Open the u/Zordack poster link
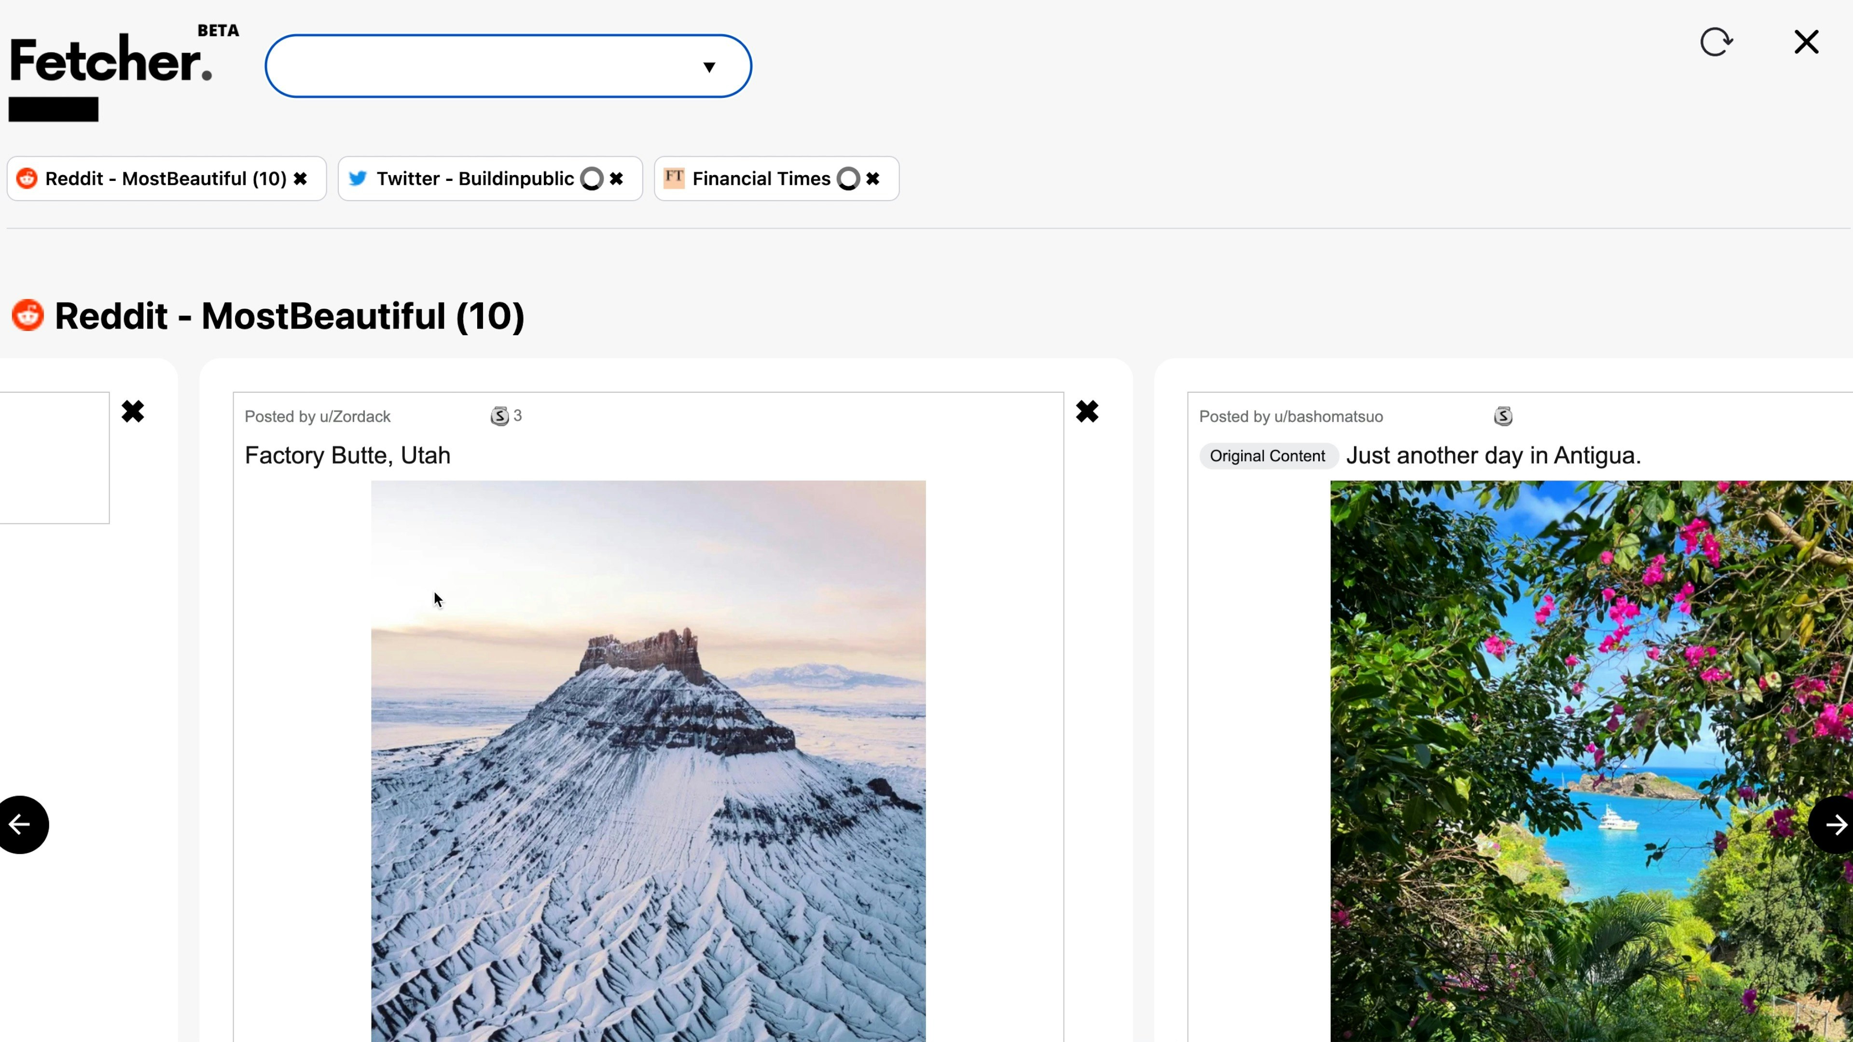The height and width of the screenshot is (1042, 1853). point(355,416)
